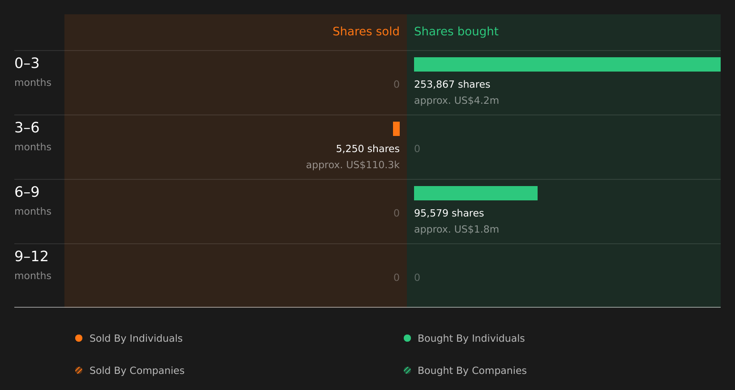
Task: Click the 95,579 shares value
Action: [x=449, y=213]
